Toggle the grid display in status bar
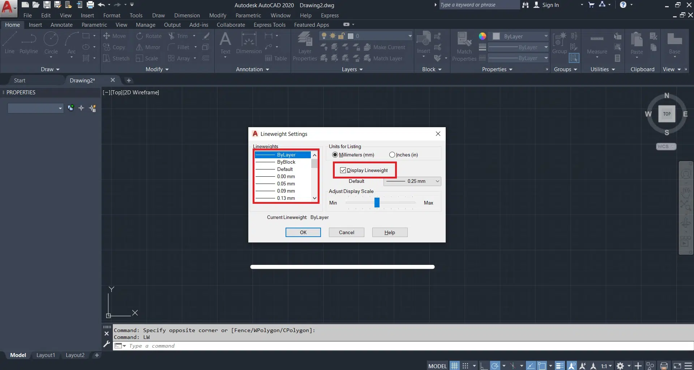This screenshot has height=370, width=694. pos(454,366)
